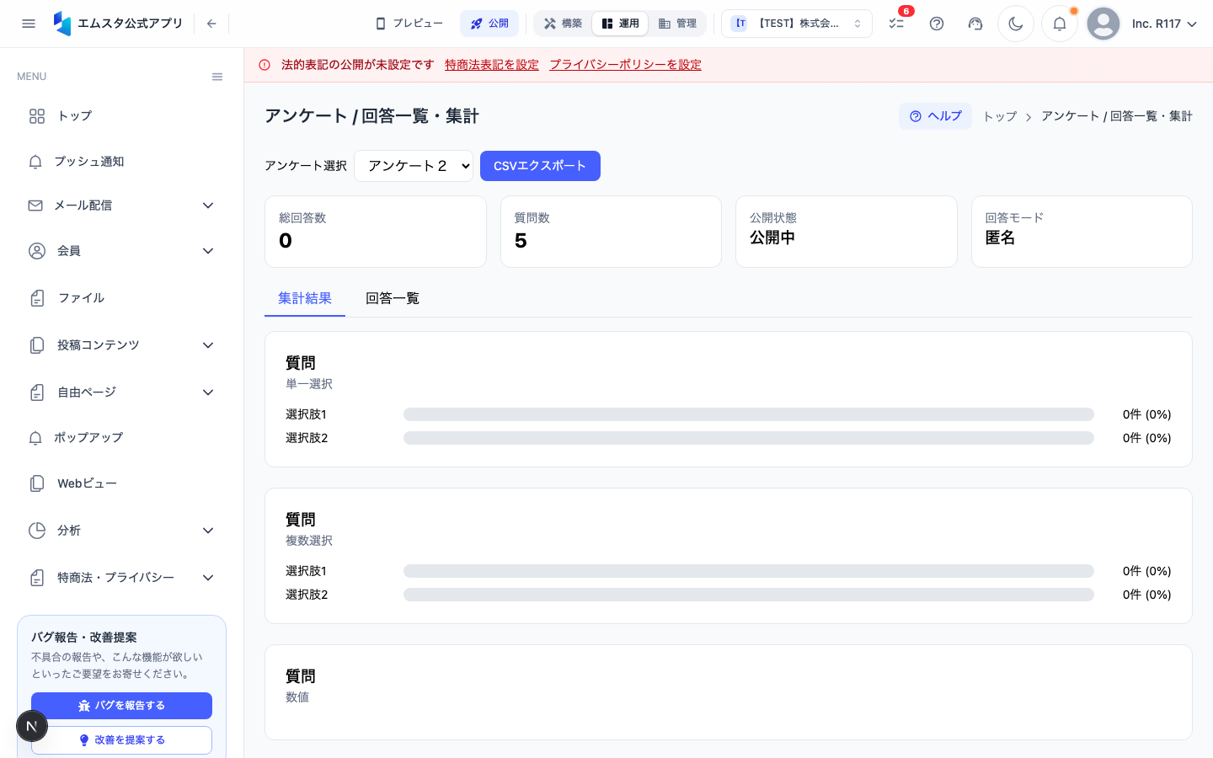Click the CSVエクスポート button

tap(540, 166)
